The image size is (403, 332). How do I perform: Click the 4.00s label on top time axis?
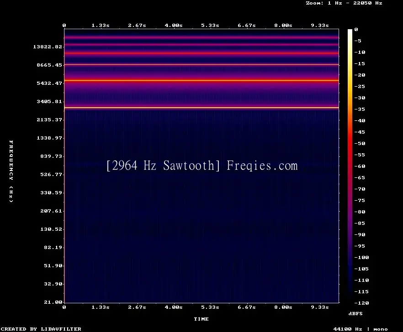pyautogui.click(x=174, y=26)
